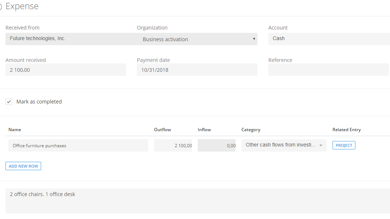Click the Name column header
The image size is (390, 219).
click(x=15, y=130)
